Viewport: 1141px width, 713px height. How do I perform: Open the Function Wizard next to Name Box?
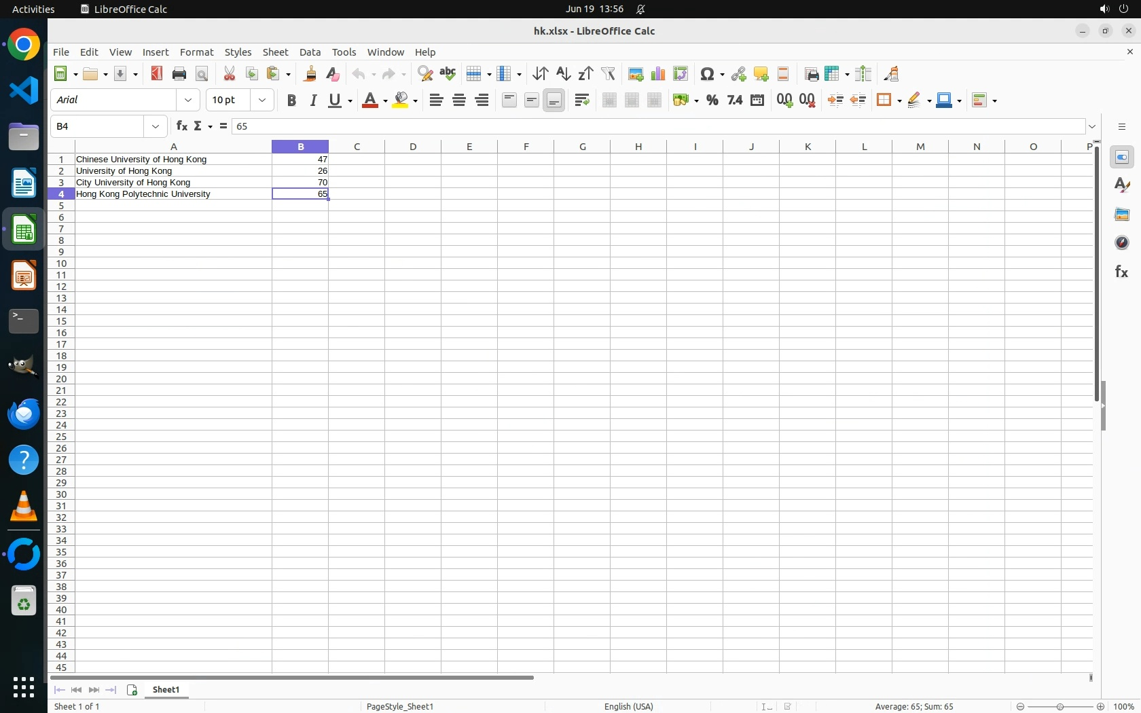[x=181, y=126]
